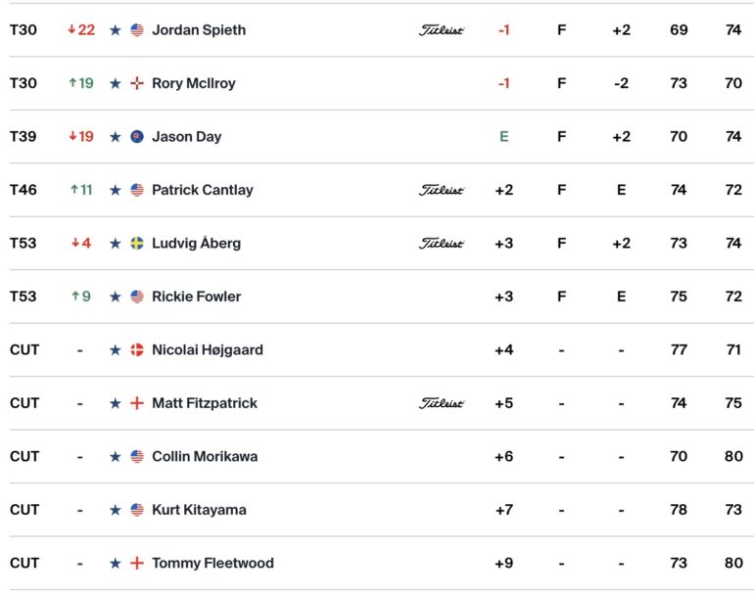The height and width of the screenshot is (594, 754).
Task: Toggle favorite star for Rory McIlroy
Action: [115, 83]
